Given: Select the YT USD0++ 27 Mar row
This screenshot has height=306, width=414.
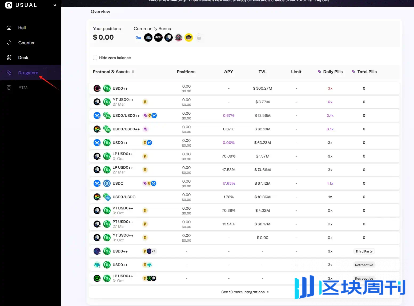Looking at the screenshot, I should coord(244,102).
